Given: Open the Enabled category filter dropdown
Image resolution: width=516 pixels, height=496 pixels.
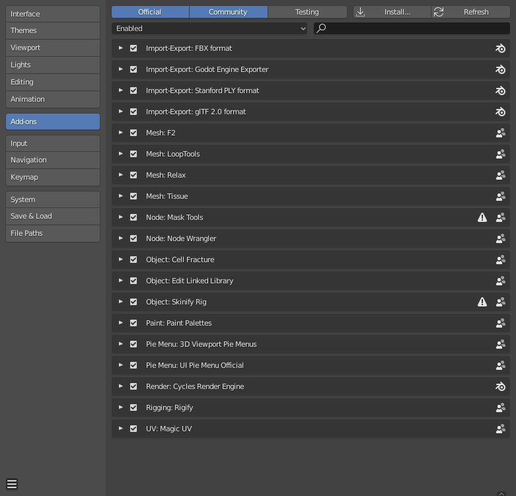Looking at the screenshot, I should pos(209,28).
